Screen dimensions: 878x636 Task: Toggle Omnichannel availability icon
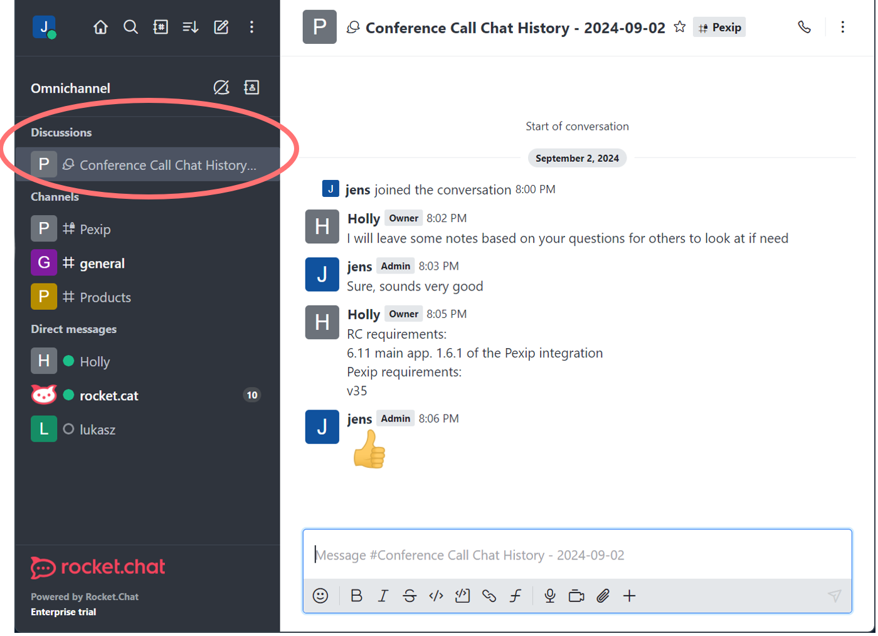coord(221,88)
